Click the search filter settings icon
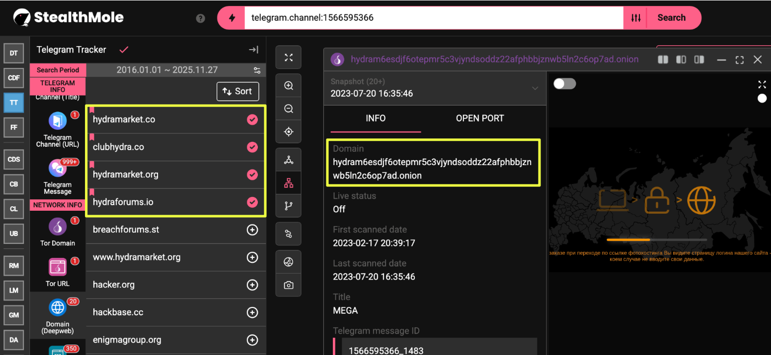Viewport: 771px width, 355px height. [x=636, y=18]
